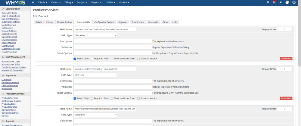Screen dimensions: 301x126
Task: Open the plus quick-add menu
Action: [33, 2]
